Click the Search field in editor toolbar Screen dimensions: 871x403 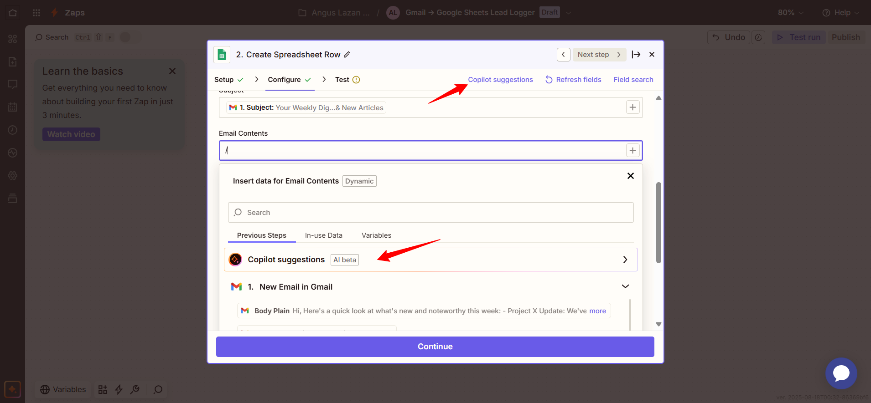point(52,37)
